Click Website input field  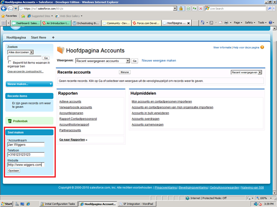(26, 165)
